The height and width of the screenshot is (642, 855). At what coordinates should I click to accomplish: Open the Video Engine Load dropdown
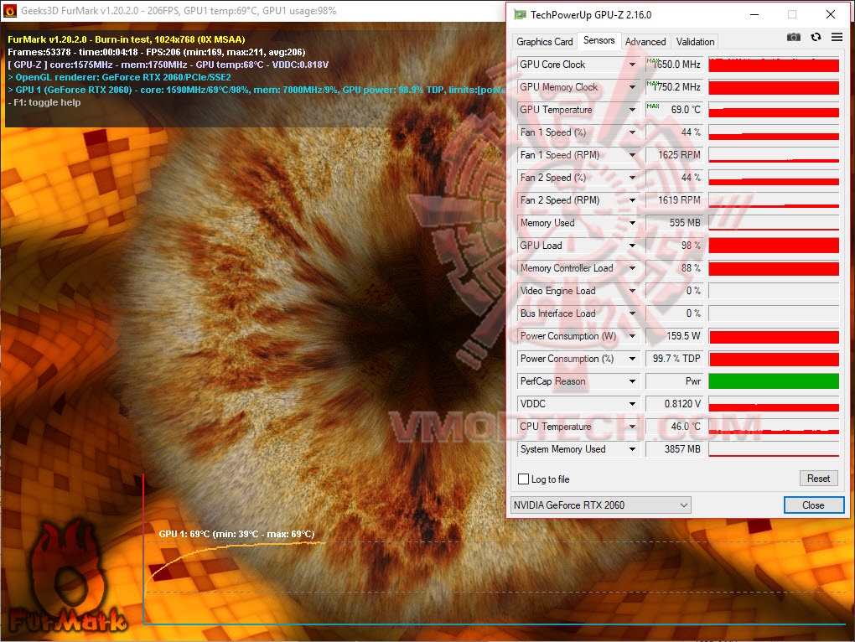pos(633,291)
